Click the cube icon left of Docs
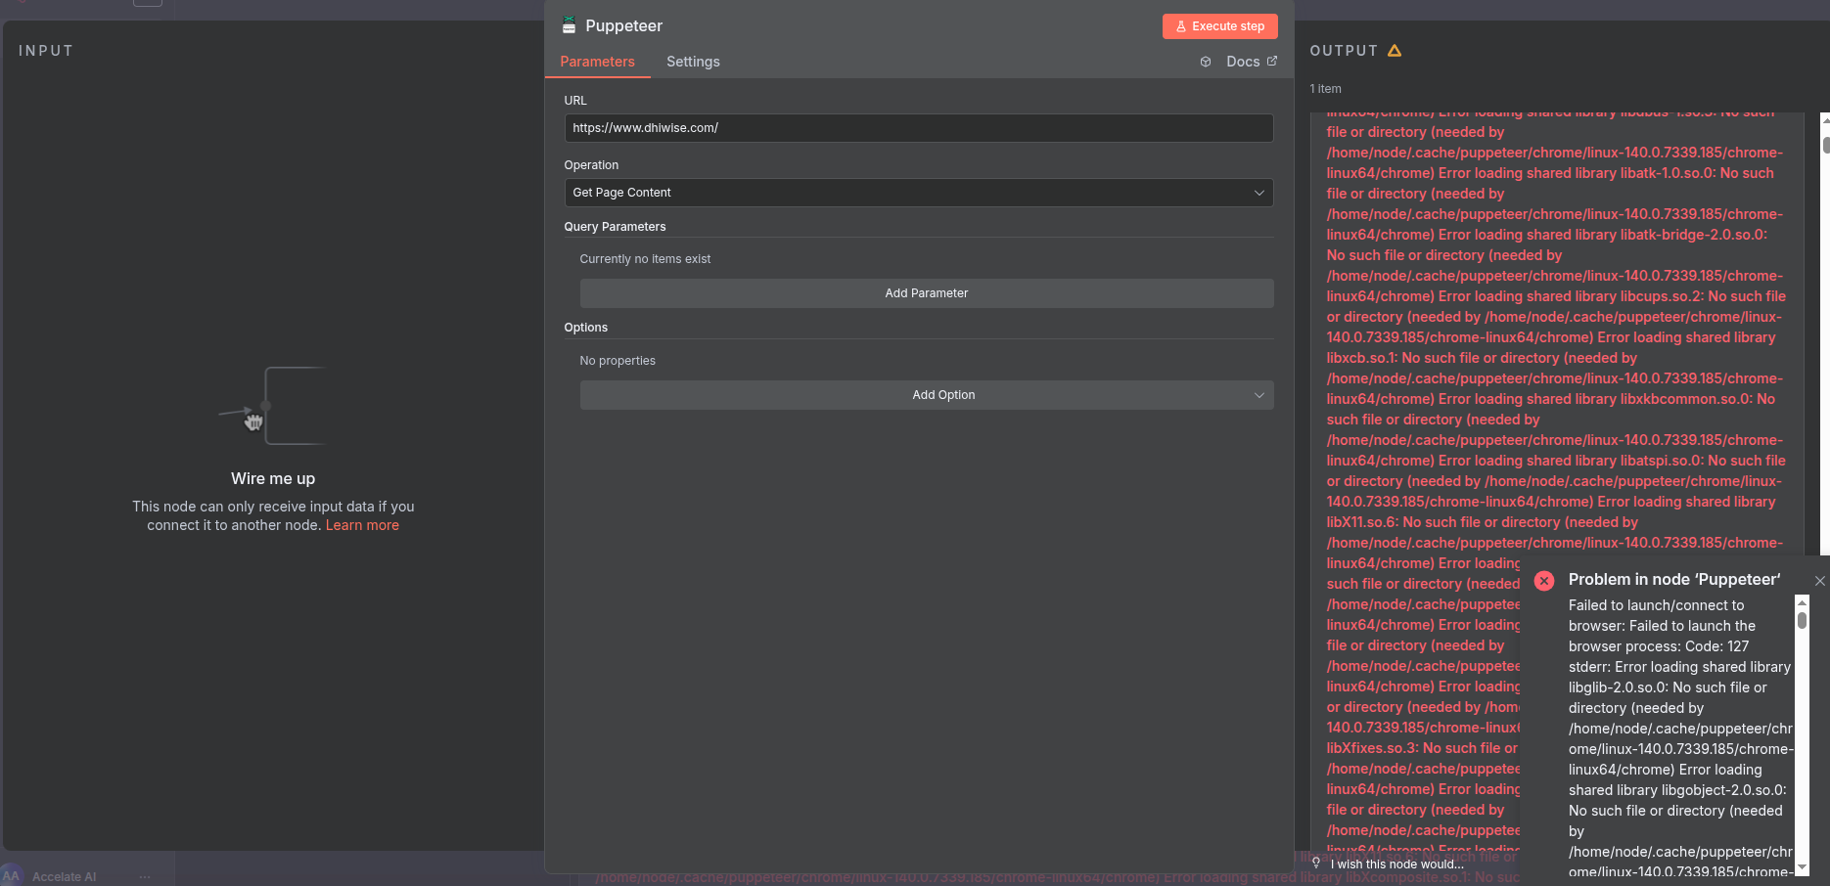Viewport: 1830px width, 886px height. pos(1206,62)
